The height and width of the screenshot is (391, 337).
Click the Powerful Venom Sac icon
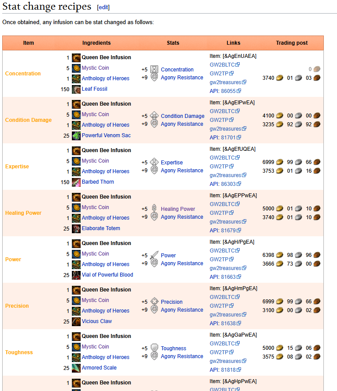point(76,135)
